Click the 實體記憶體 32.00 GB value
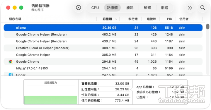211x110 pixels. tap(122, 84)
